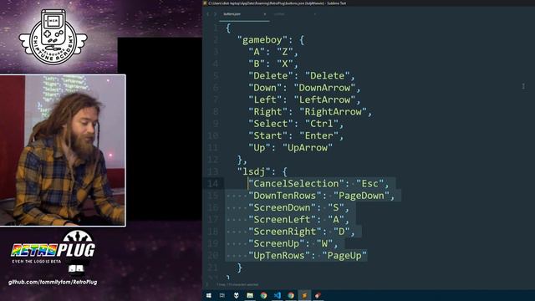The height and width of the screenshot is (301, 535).
Task: Click the "UpArrow" value
Action: 308,148
